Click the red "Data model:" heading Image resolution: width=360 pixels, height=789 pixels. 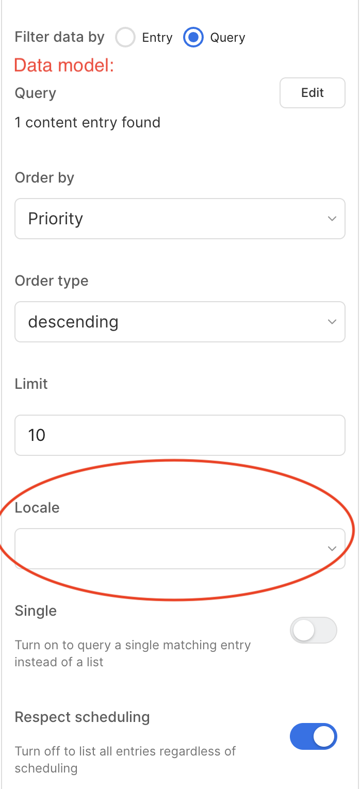point(64,65)
